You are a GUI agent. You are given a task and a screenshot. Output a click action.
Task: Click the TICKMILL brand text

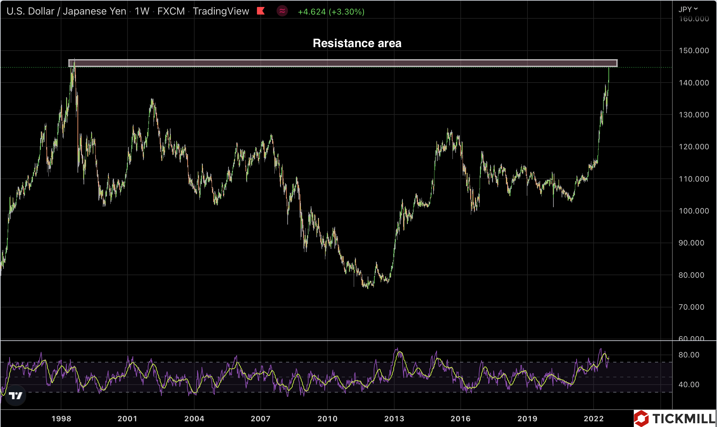pos(683,419)
